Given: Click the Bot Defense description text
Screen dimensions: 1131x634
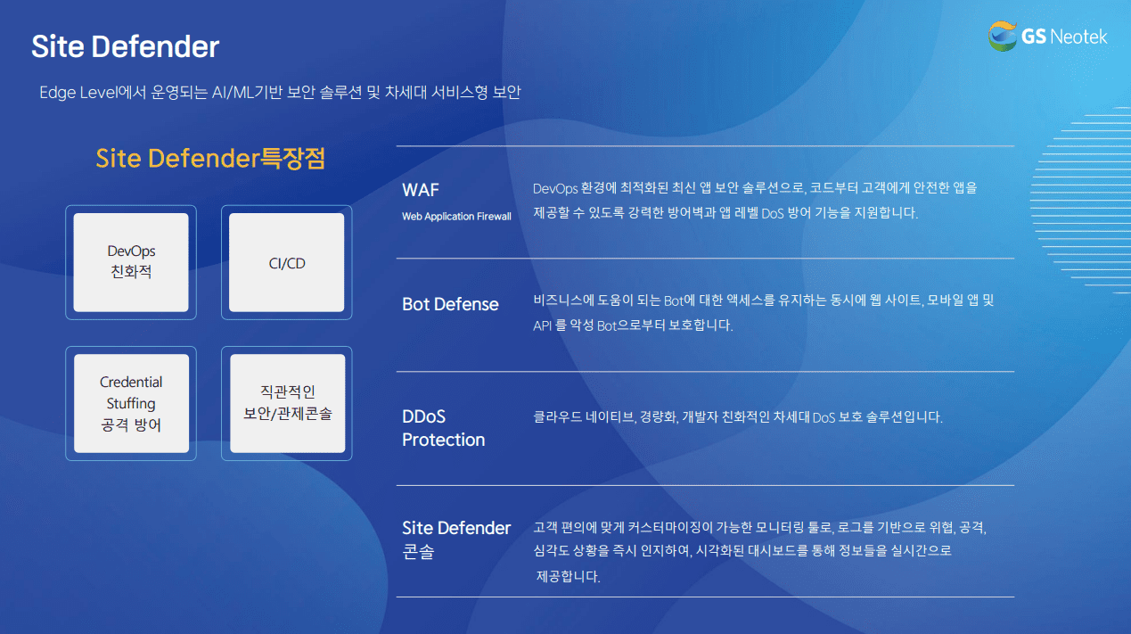Looking at the screenshot, I should (x=763, y=313).
